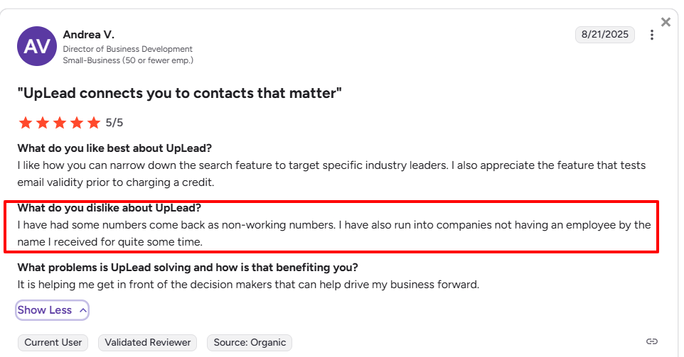Click the "What do you like best" heading
The width and height of the screenshot is (684, 357).
pyautogui.click(x=114, y=148)
